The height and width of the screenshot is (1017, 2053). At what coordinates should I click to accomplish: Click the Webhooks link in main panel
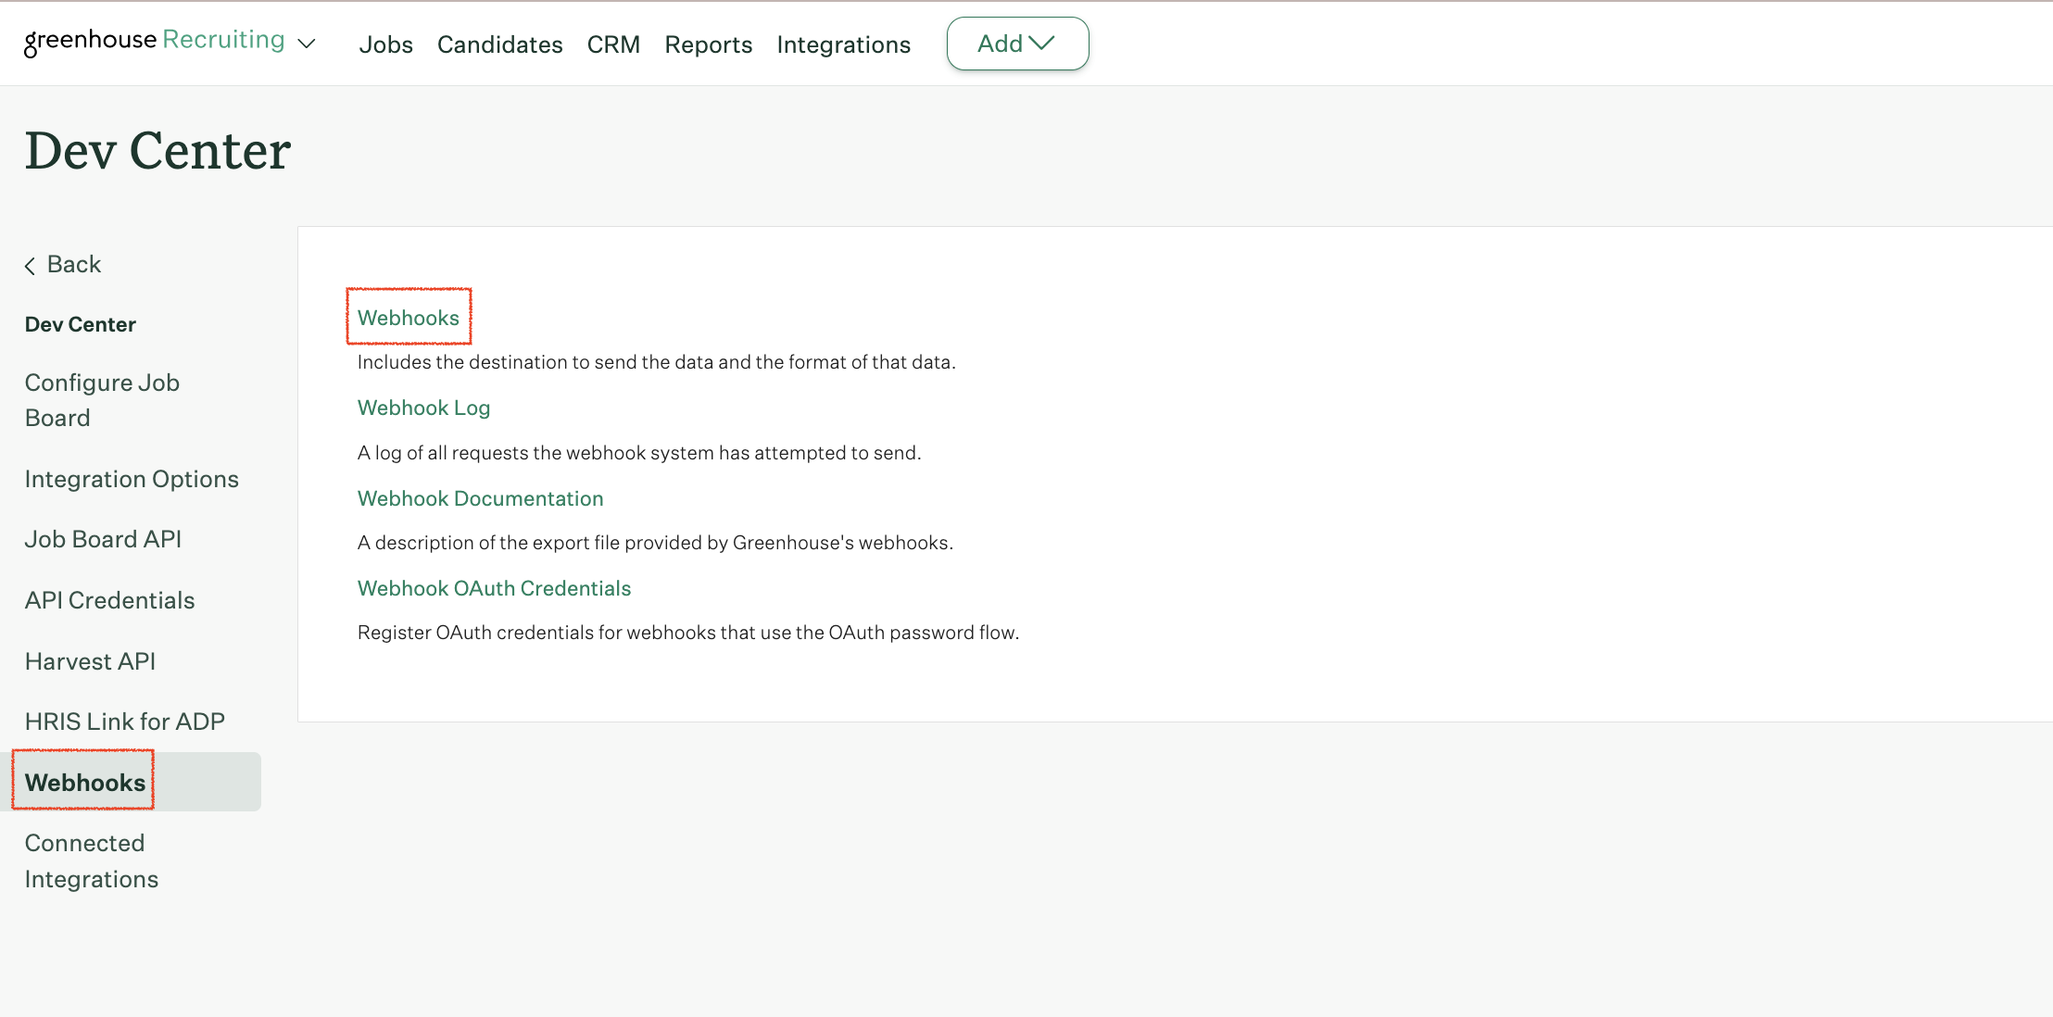coord(408,318)
